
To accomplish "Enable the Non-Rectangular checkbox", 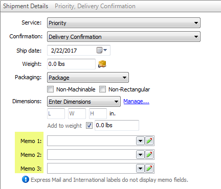I will pyautogui.click(x=103, y=89).
